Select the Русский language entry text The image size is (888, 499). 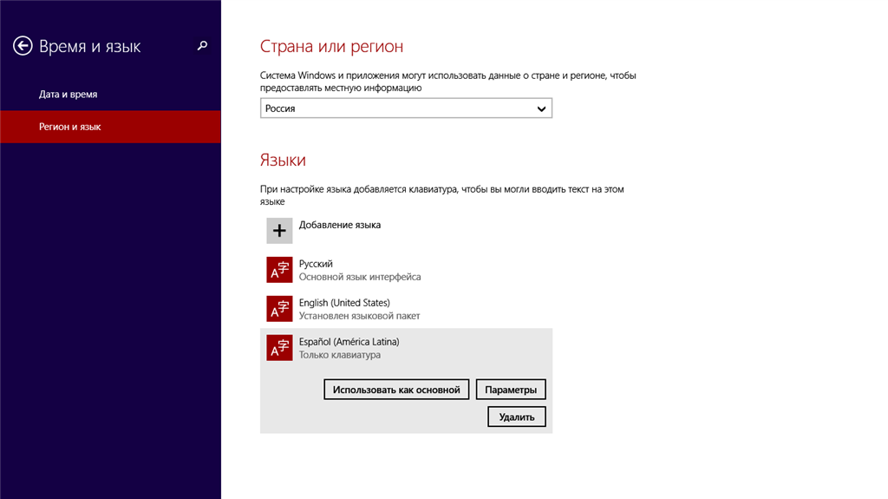[x=316, y=264]
